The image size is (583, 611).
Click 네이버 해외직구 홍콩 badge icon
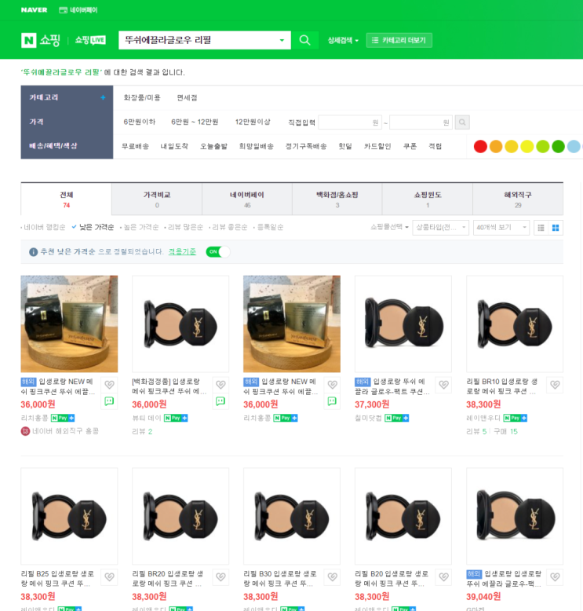coord(25,431)
